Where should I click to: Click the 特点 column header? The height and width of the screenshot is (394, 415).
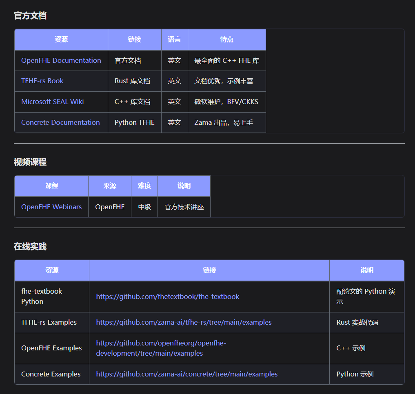(227, 40)
